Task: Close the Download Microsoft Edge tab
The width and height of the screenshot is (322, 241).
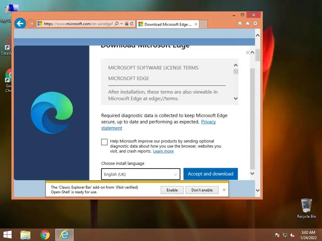Action: click(196, 24)
